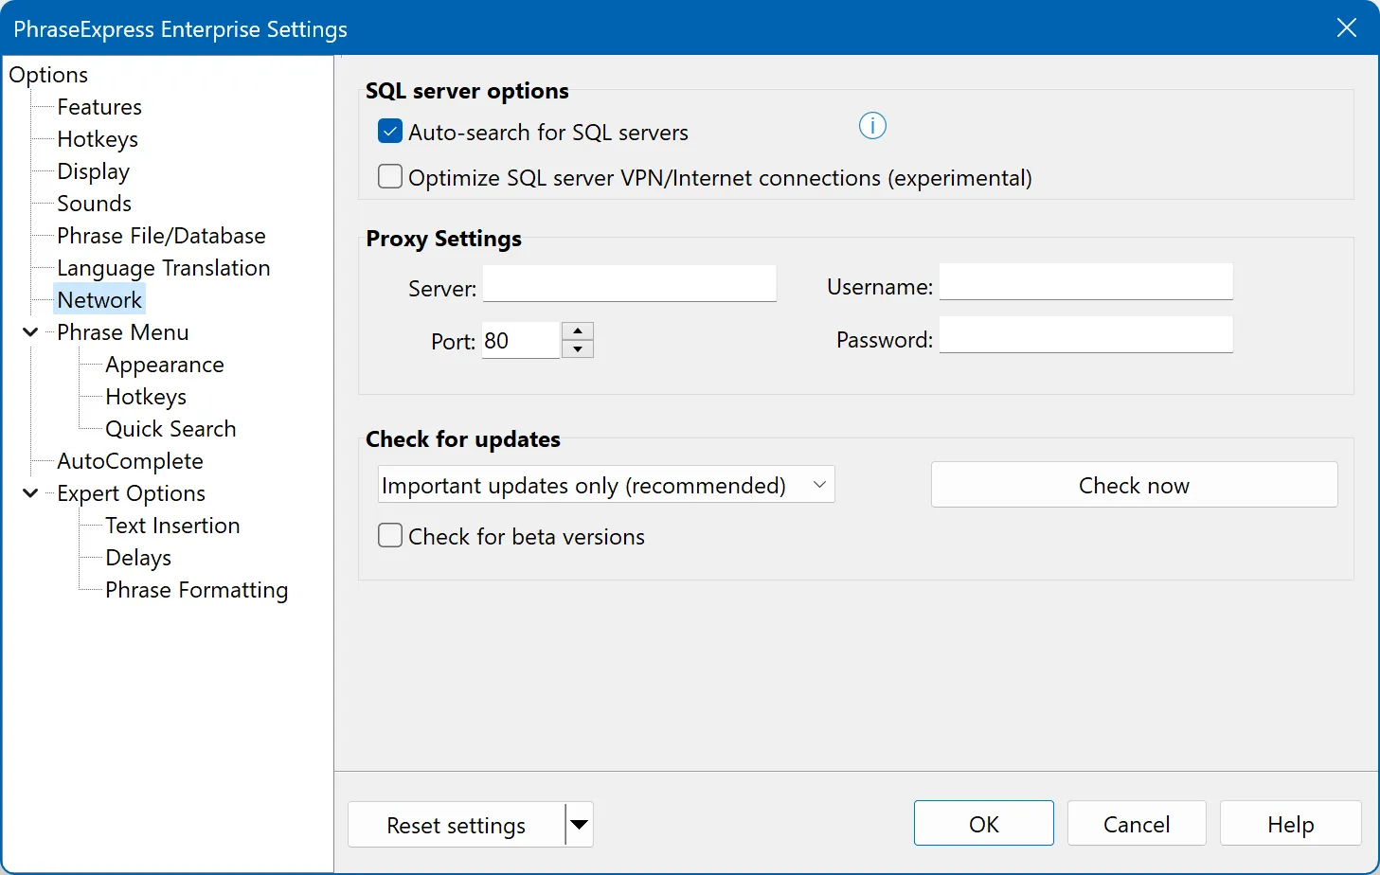Open the update frequency dropdown
Screen dimensions: 1380x875
pyautogui.click(x=606, y=485)
